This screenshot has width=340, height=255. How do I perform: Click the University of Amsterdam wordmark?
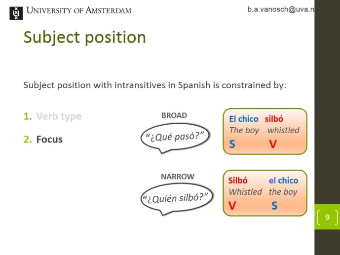click(x=79, y=10)
